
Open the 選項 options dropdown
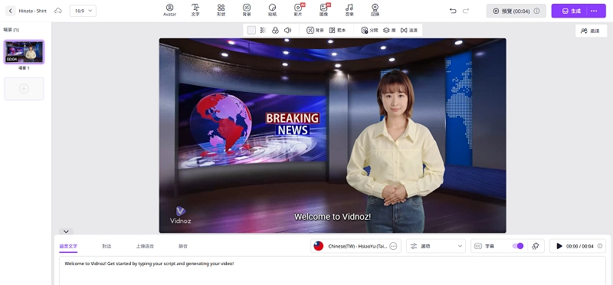[x=436, y=246]
